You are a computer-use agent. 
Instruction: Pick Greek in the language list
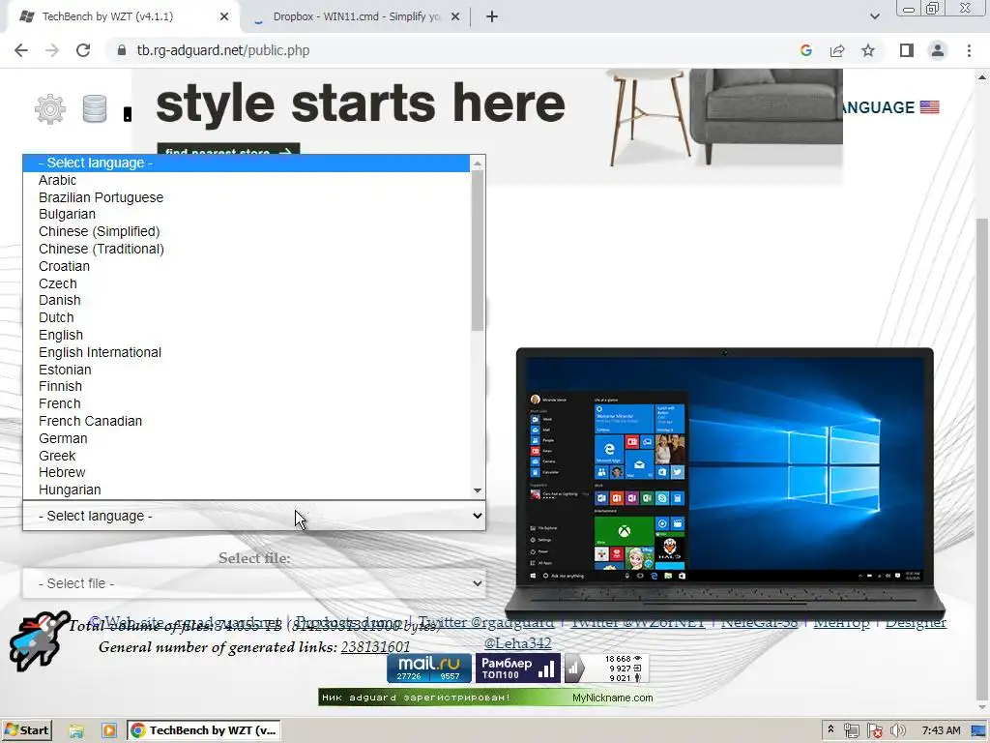click(247, 456)
